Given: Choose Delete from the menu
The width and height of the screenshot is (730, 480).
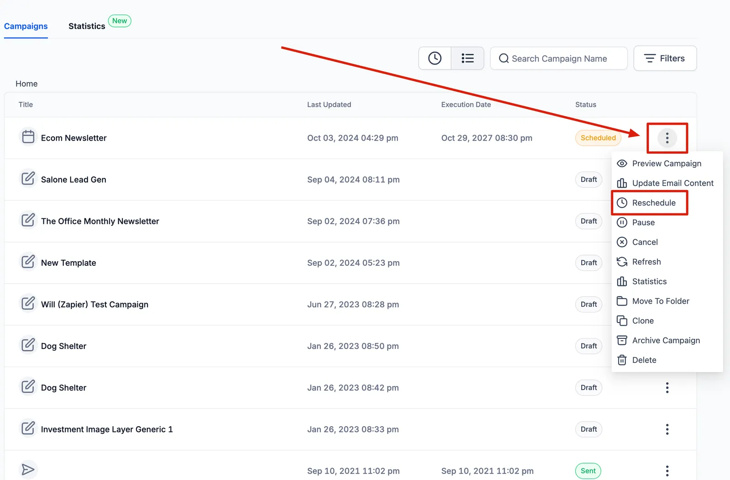Looking at the screenshot, I should [x=667, y=360].
